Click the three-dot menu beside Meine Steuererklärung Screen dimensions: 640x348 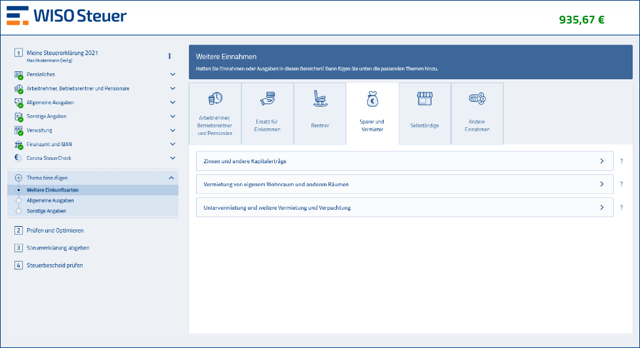(169, 56)
